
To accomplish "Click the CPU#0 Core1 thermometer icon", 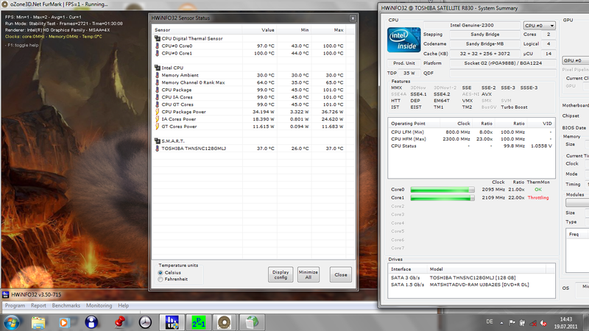I will 157,53.
